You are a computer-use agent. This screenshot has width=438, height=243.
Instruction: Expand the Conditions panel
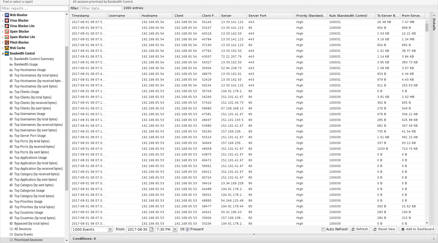click(x=434, y=239)
